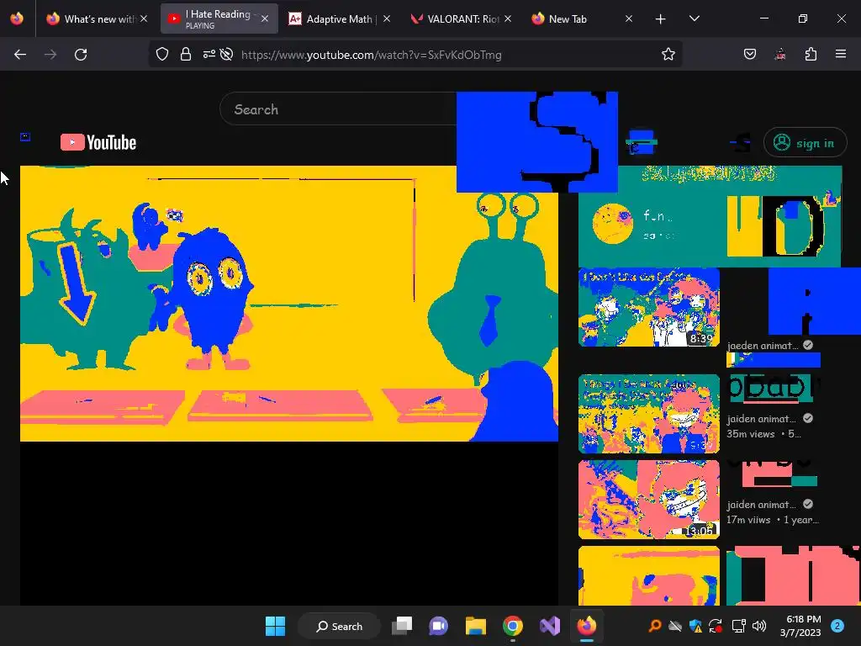Open Visual Studio from taskbar
Screen dimensions: 861x646
tap(549, 626)
